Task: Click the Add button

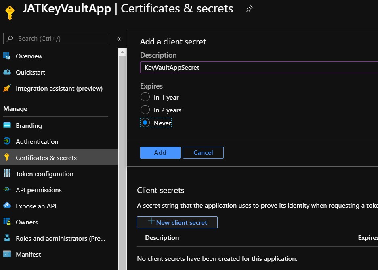Action: tap(160, 153)
